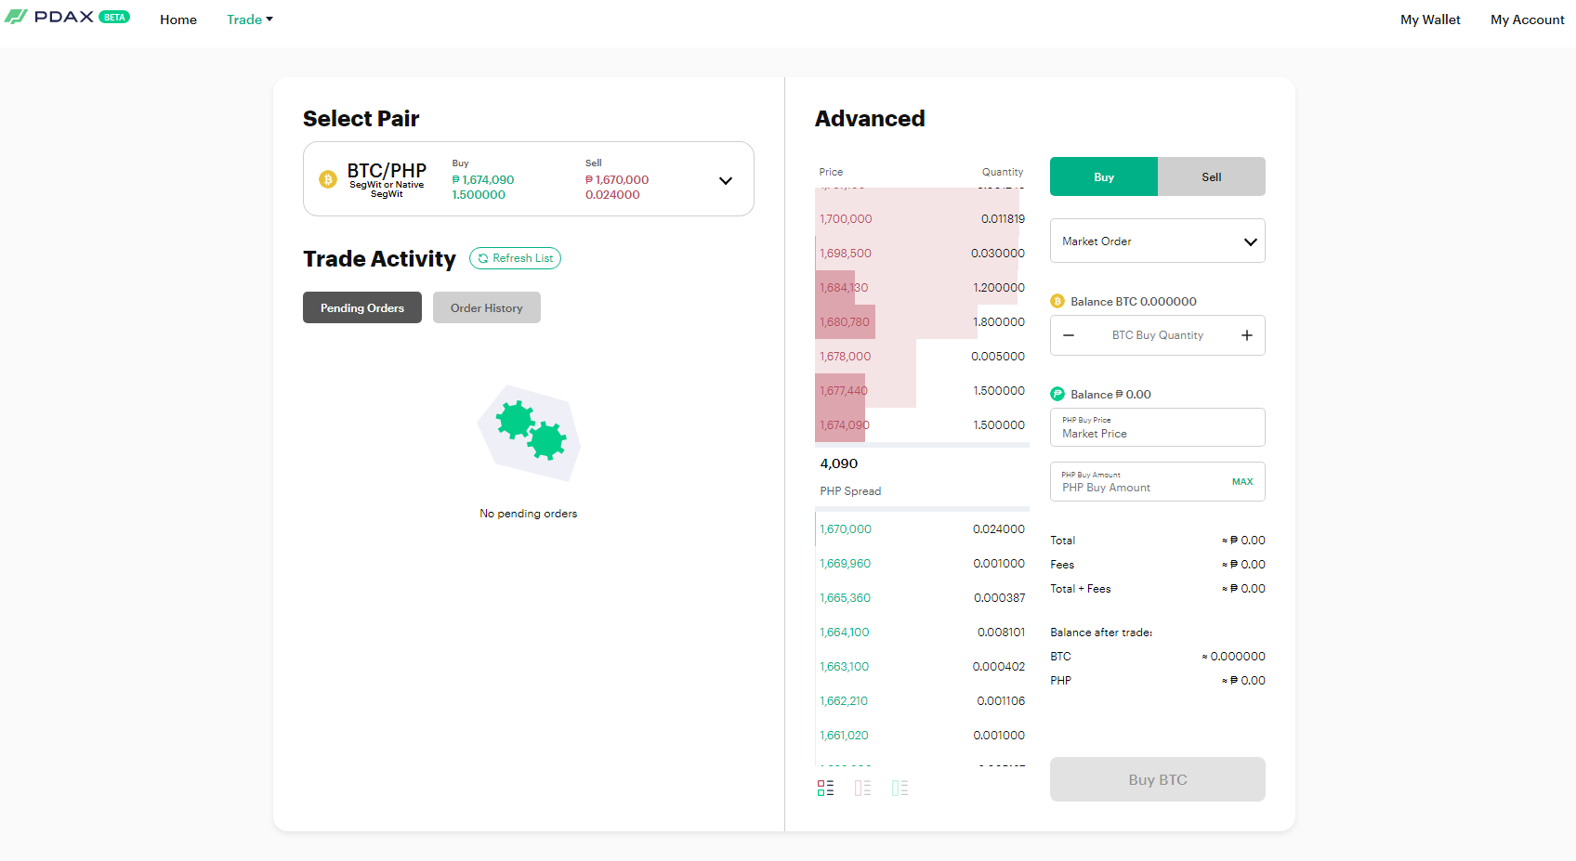Click the plus icon for BTC quantity
This screenshot has height=861, width=1576.
1247,335
